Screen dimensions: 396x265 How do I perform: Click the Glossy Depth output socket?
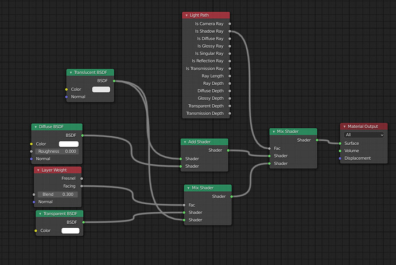[230, 98]
